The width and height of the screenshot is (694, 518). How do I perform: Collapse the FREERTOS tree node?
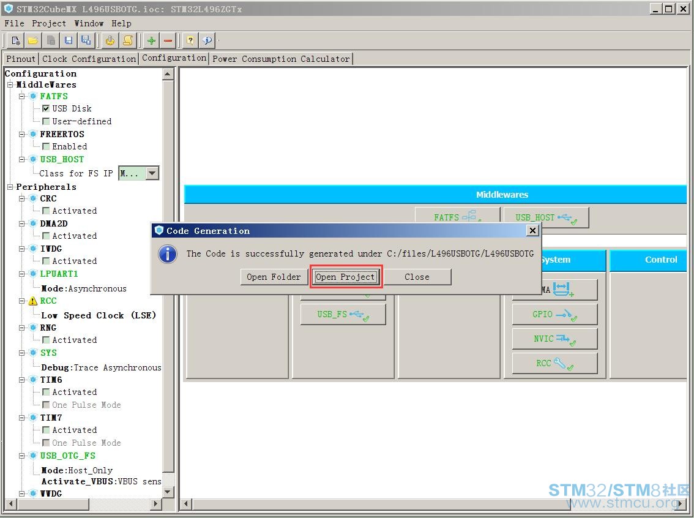[x=21, y=134]
